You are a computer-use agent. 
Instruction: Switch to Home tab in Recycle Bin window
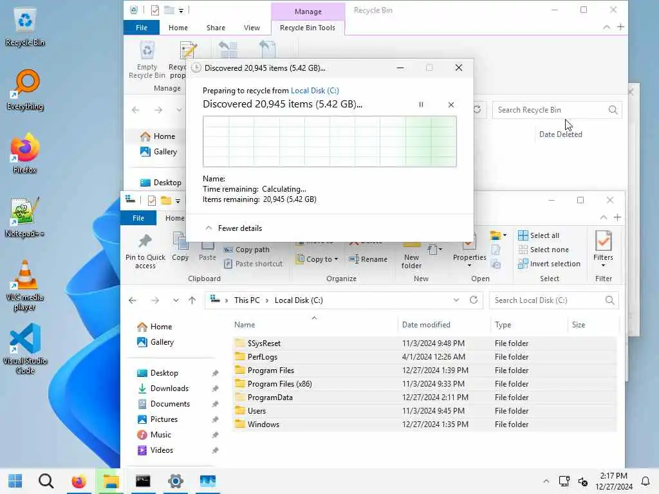pyautogui.click(x=178, y=28)
